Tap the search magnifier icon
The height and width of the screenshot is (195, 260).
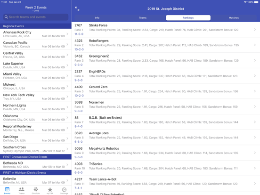pyautogui.click(x=6, y=17)
